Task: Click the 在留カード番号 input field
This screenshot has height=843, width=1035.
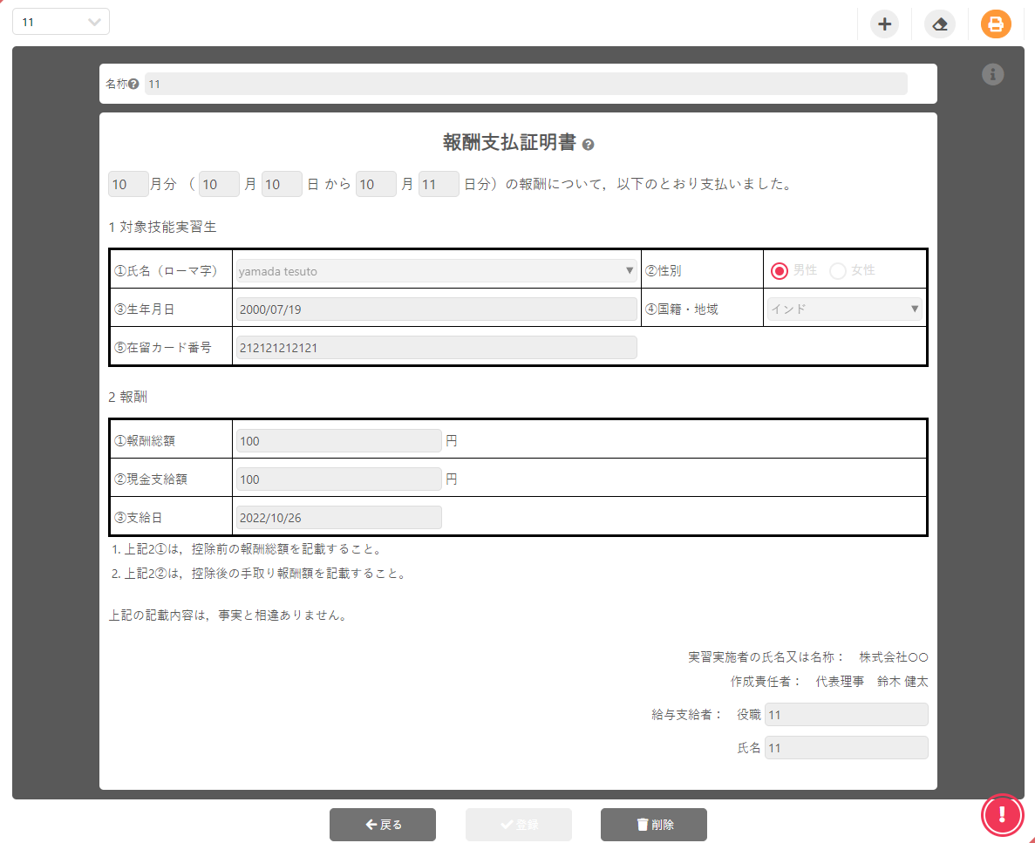Action: [436, 347]
